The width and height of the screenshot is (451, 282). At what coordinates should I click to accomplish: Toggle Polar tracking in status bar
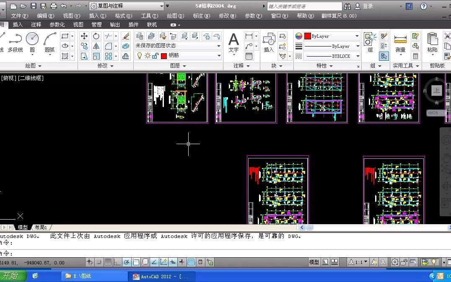pyautogui.click(x=127, y=262)
